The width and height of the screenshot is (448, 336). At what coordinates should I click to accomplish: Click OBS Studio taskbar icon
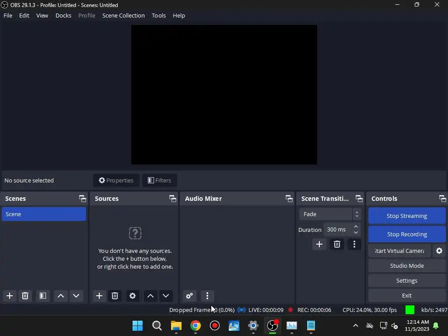(x=272, y=325)
